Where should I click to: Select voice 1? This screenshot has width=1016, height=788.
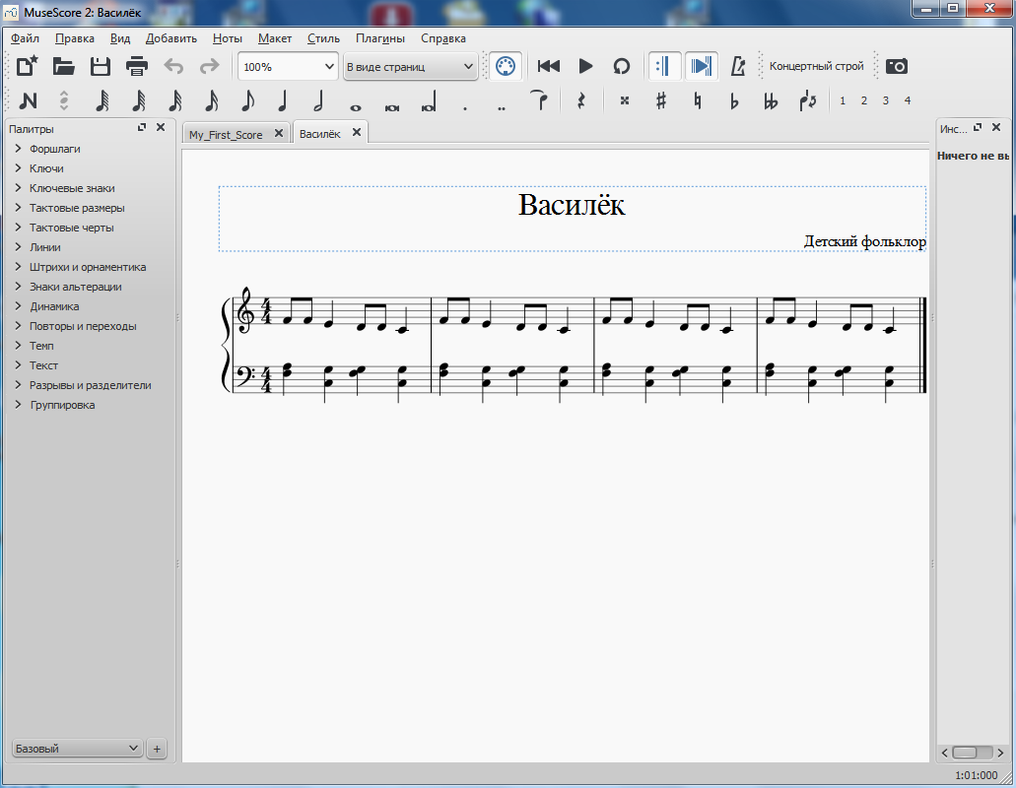click(843, 101)
